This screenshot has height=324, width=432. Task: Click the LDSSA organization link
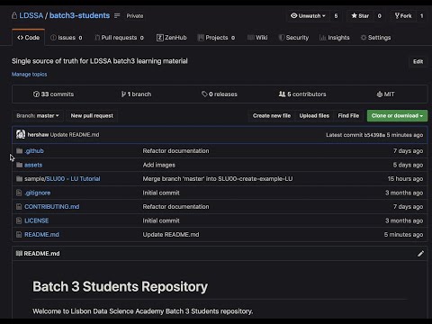(x=31, y=15)
